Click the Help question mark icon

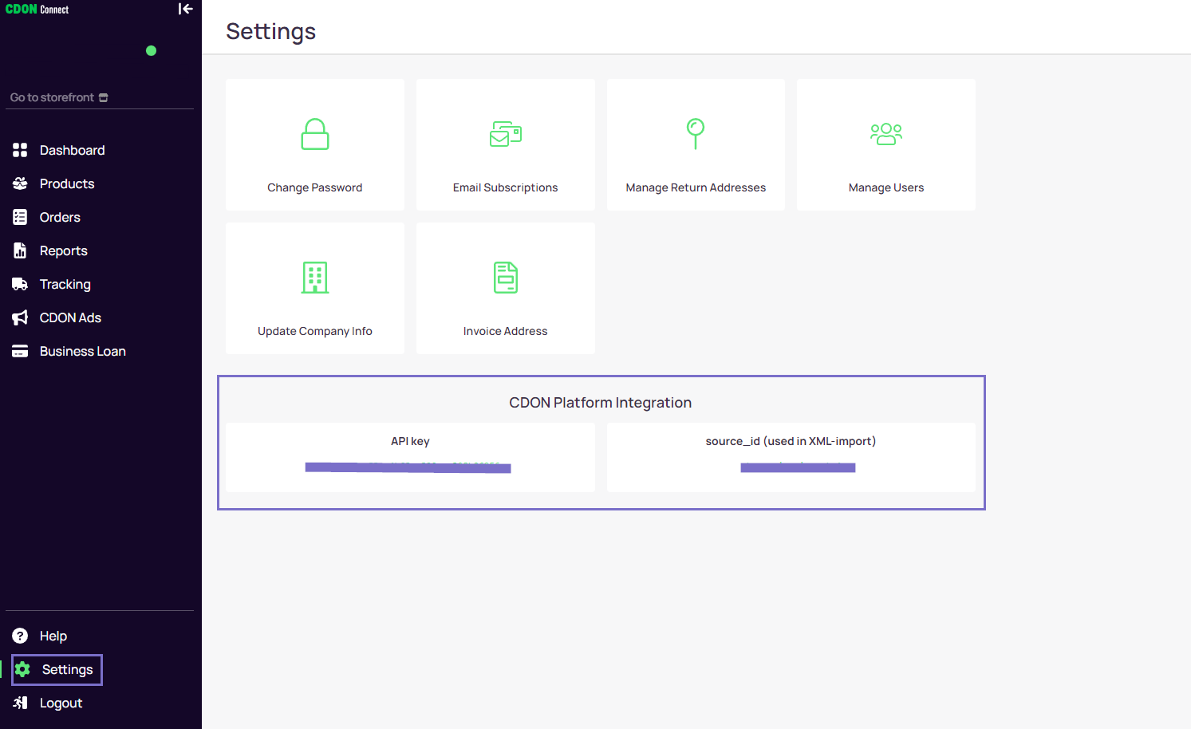coord(20,636)
